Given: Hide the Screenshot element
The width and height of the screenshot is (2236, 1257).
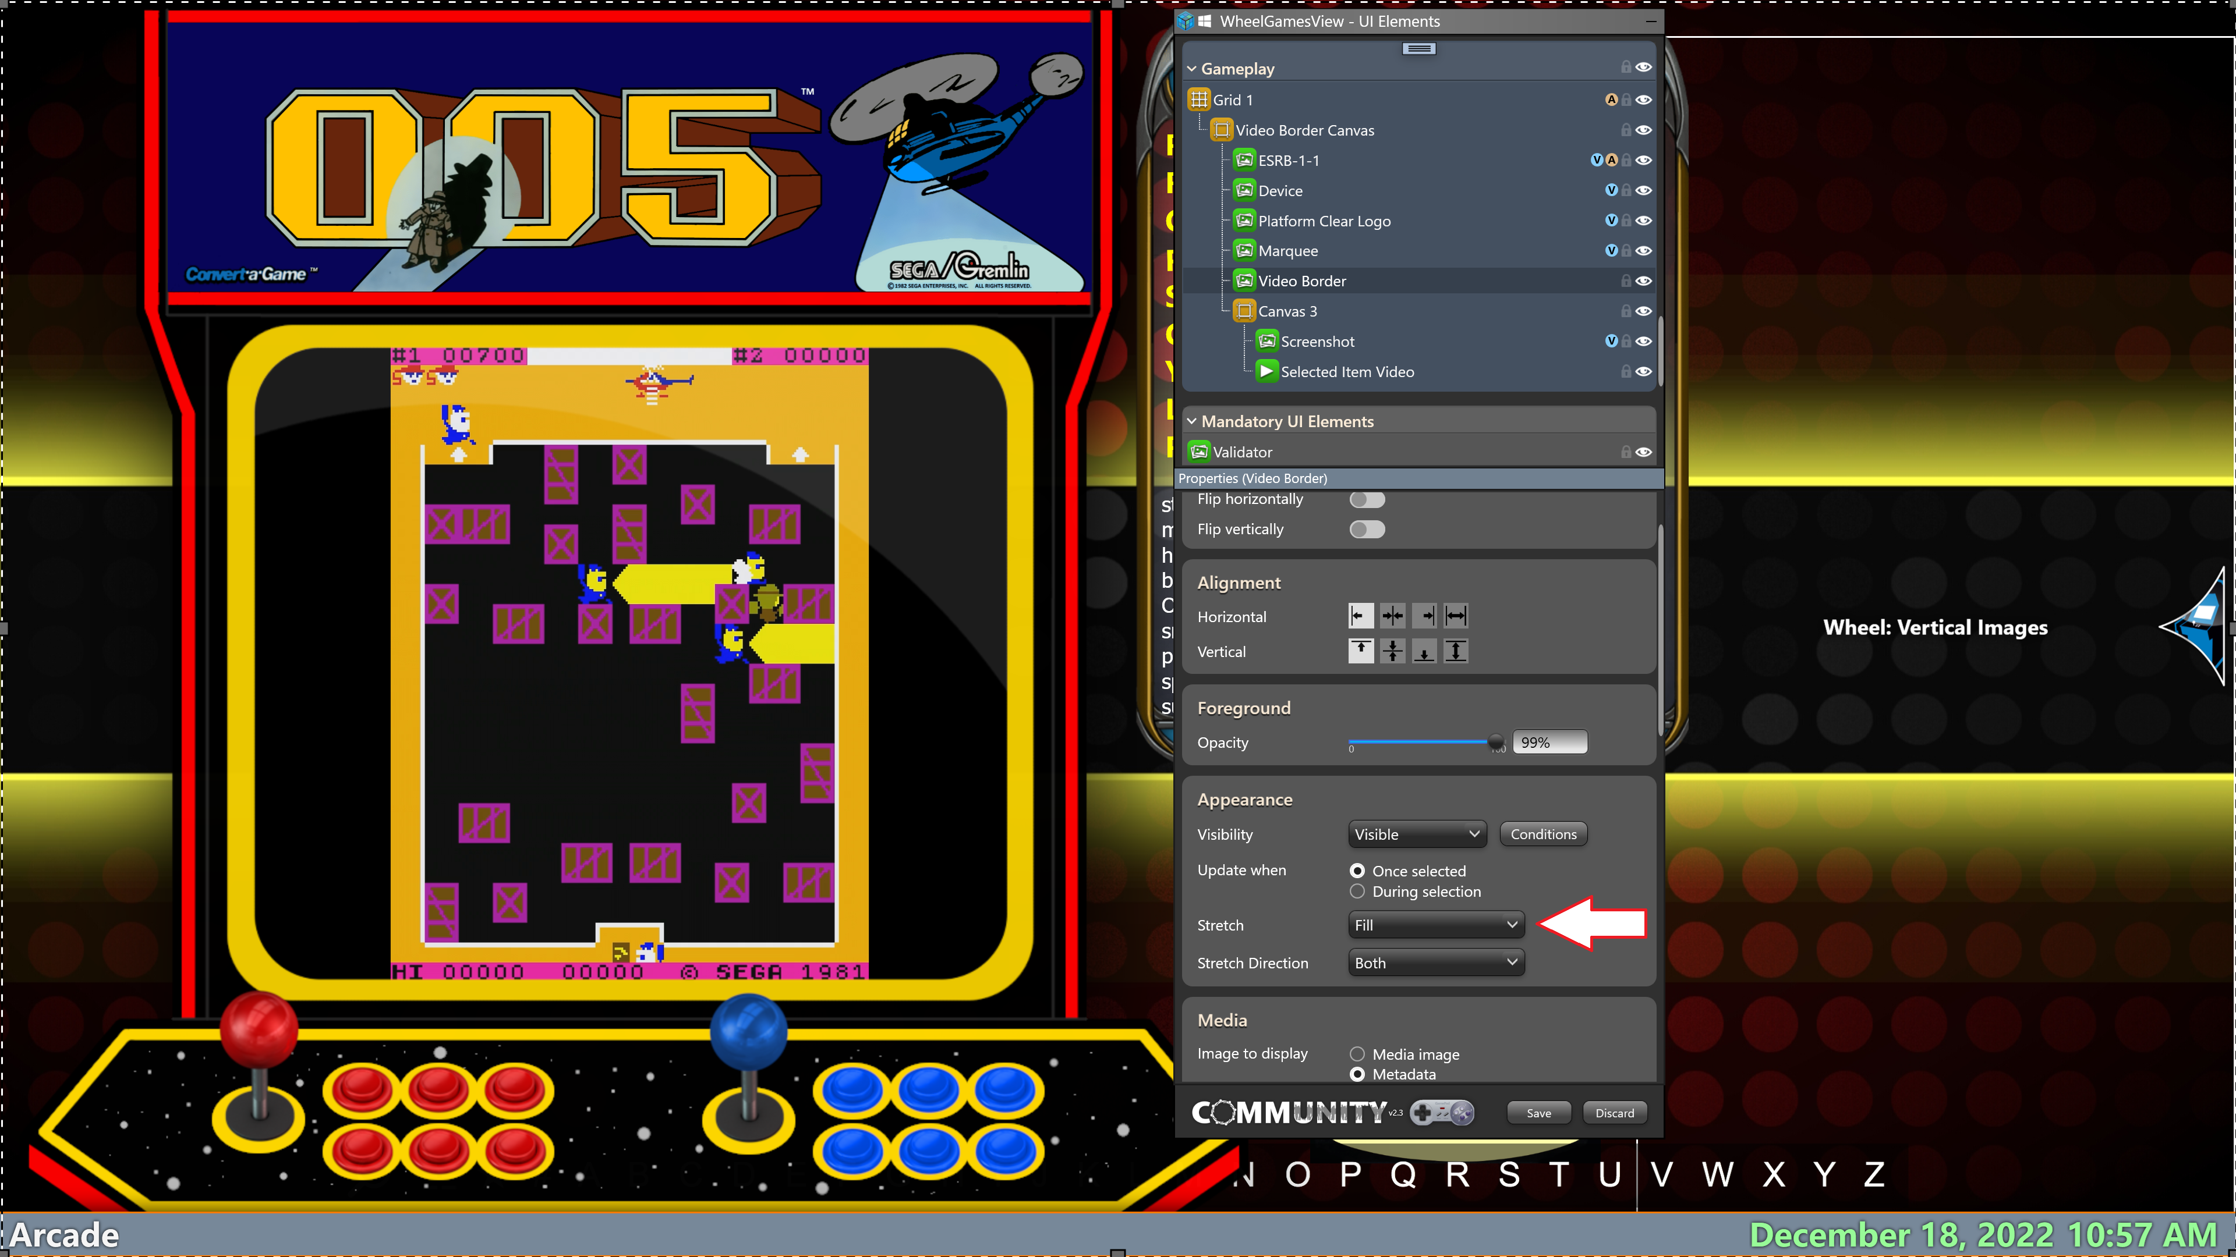Looking at the screenshot, I should pos(1643,341).
